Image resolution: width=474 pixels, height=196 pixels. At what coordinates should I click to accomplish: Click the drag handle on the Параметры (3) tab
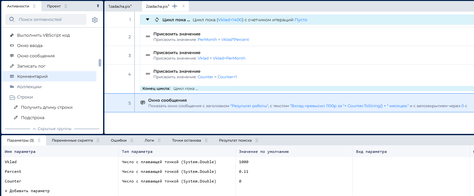point(39,140)
